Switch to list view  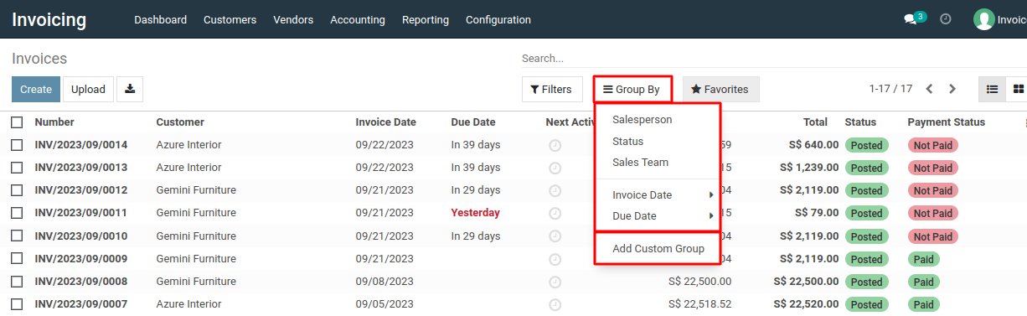(x=993, y=89)
